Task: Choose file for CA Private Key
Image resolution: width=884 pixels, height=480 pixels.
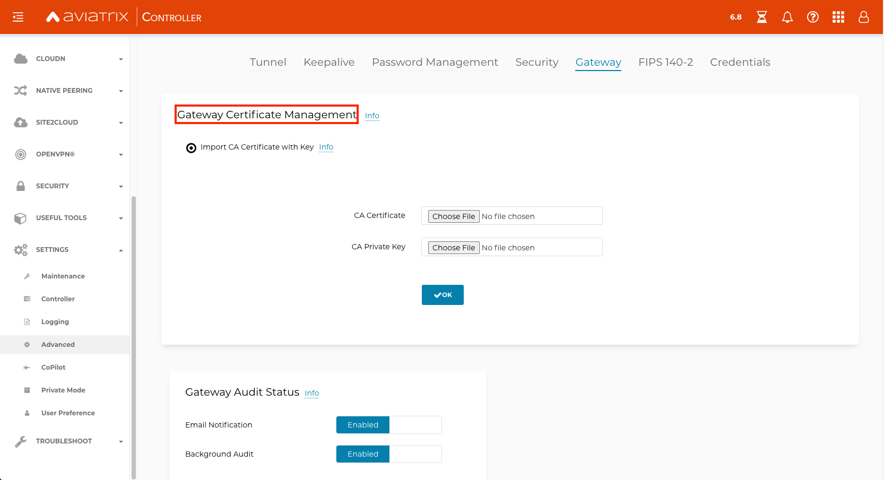Action: pos(454,248)
